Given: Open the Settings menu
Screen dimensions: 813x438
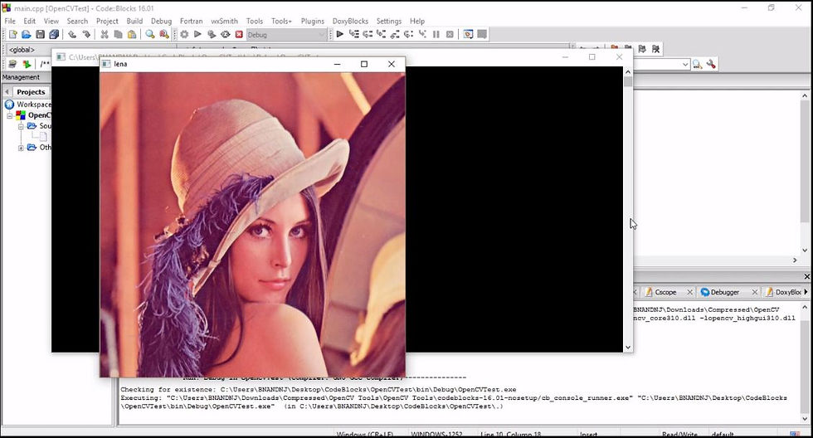Looking at the screenshot, I should [389, 22].
